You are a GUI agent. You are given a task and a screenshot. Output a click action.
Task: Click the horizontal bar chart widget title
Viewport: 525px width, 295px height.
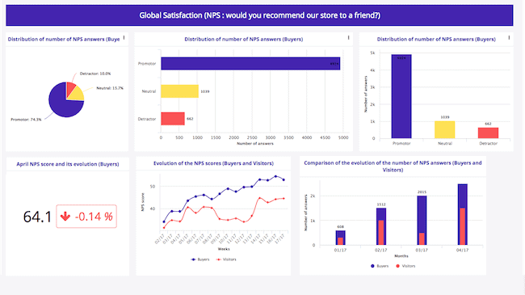click(244, 40)
